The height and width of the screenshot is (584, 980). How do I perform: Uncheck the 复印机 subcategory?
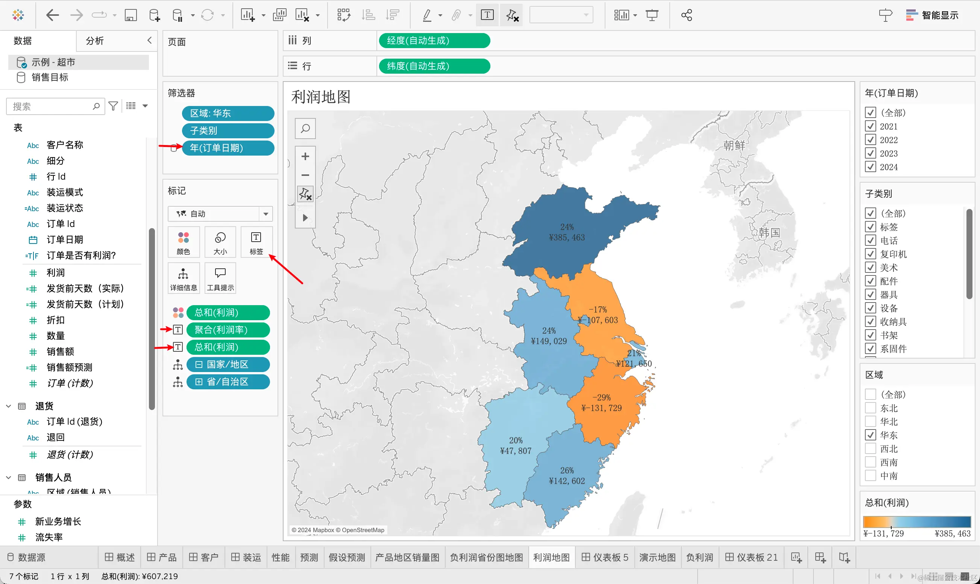coord(870,254)
